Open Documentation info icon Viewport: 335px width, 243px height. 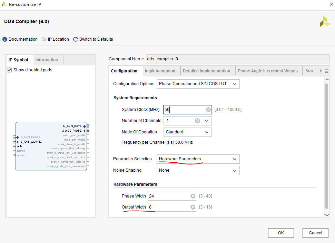point(5,39)
